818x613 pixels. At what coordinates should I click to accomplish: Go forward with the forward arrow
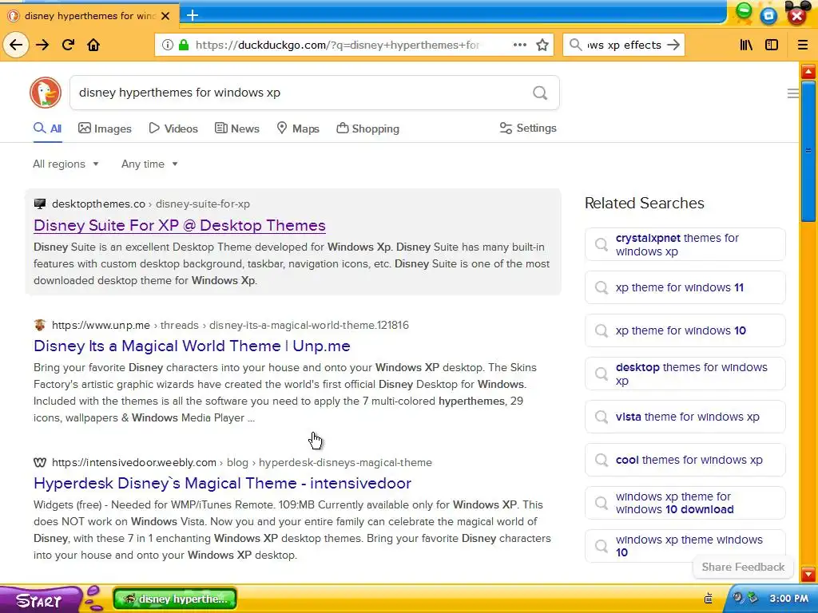[x=42, y=45]
